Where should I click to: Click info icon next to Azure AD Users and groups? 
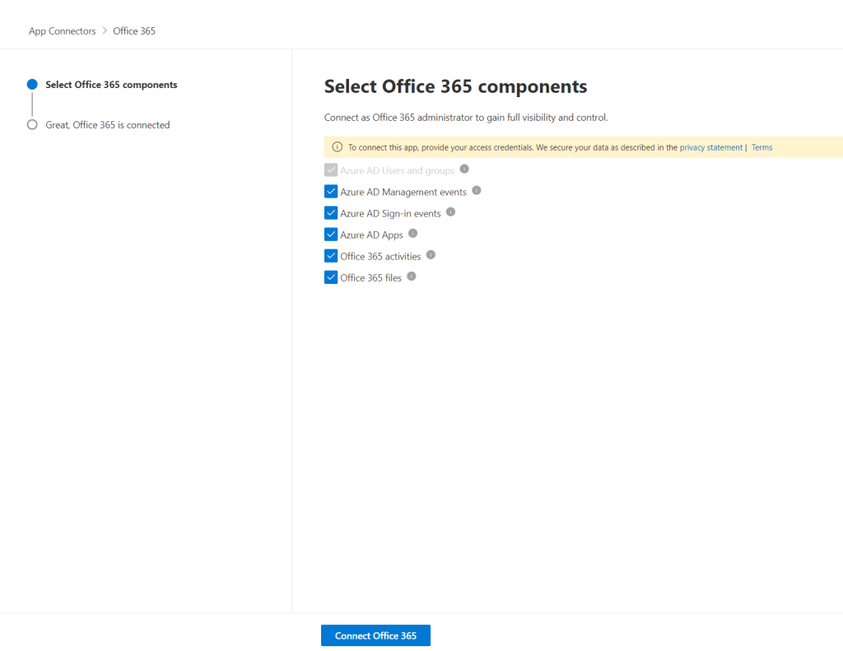(x=464, y=170)
